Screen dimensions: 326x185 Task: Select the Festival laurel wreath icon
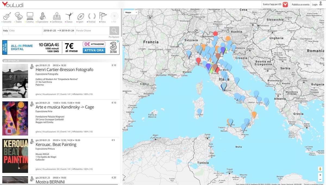[x=92, y=16]
